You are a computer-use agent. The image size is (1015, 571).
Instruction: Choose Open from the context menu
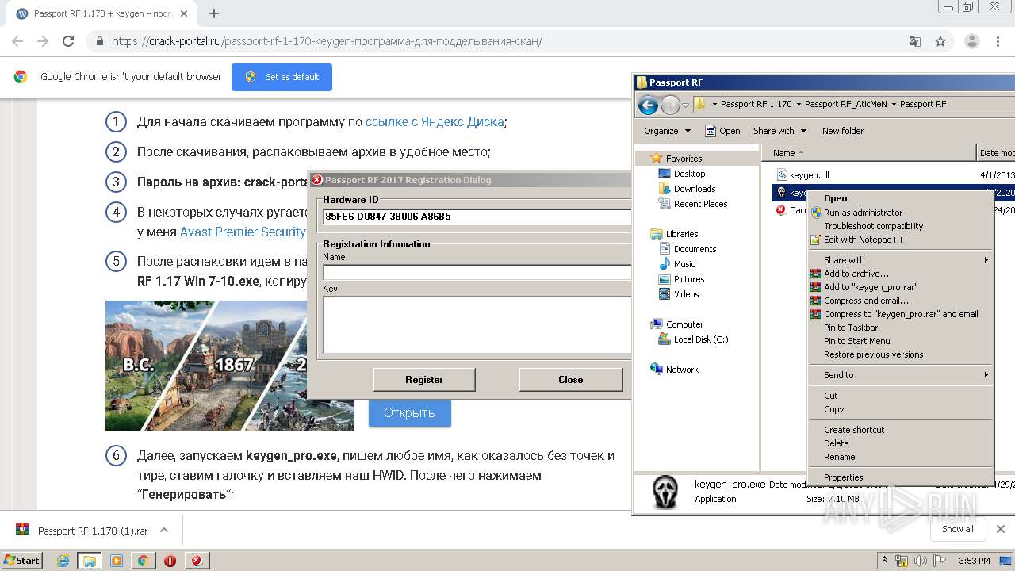[x=900, y=198]
